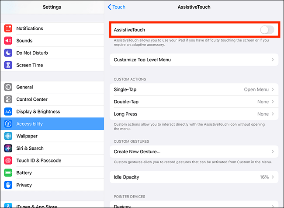Tap the Touch ID fingerprint icon
284x208 pixels.
tap(8, 160)
